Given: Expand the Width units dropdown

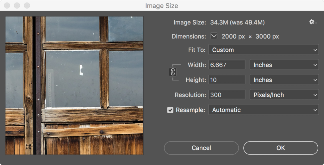Looking at the screenshot, I should pos(284,65).
